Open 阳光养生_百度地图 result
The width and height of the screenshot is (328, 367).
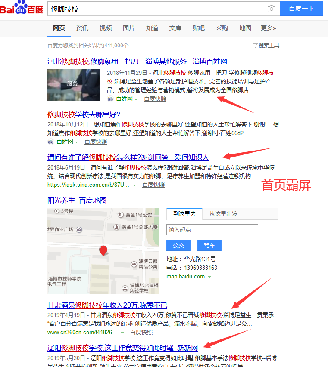(77, 200)
